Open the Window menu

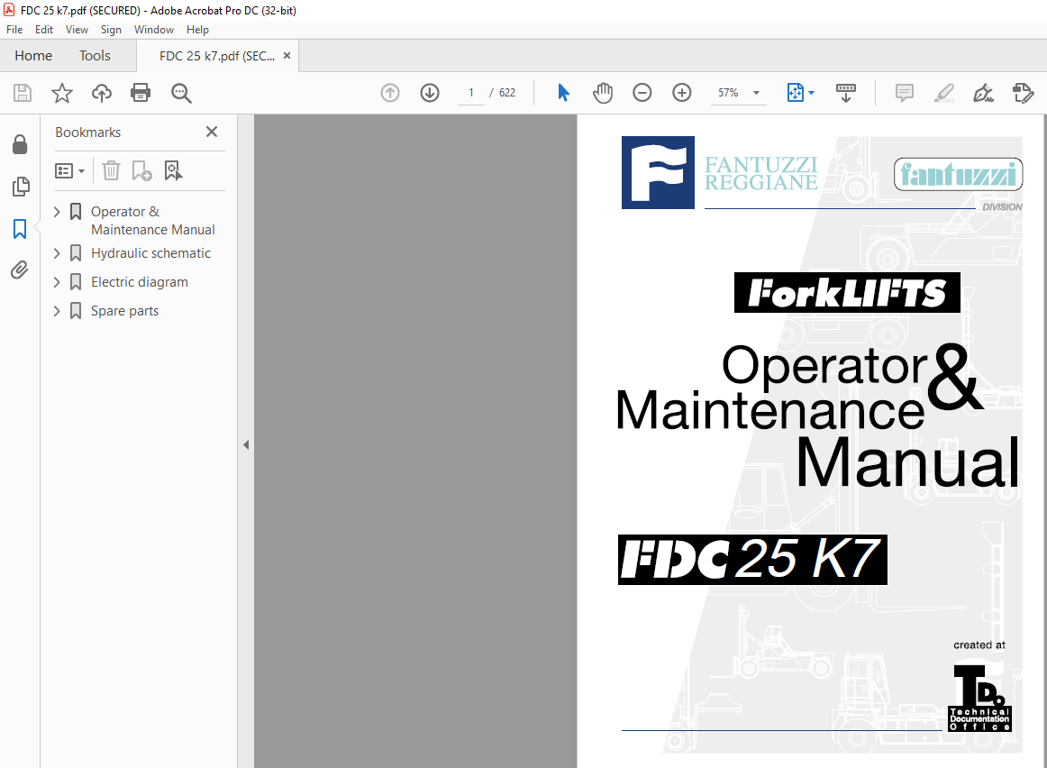pyautogui.click(x=153, y=30)
